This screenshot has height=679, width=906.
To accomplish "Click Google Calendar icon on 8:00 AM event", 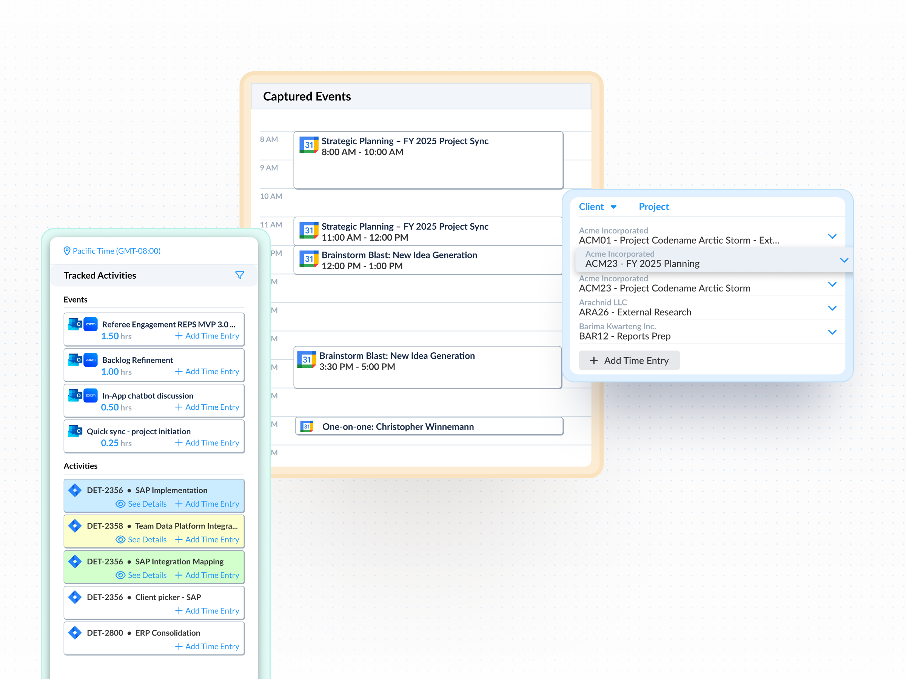I will (309, 145).
